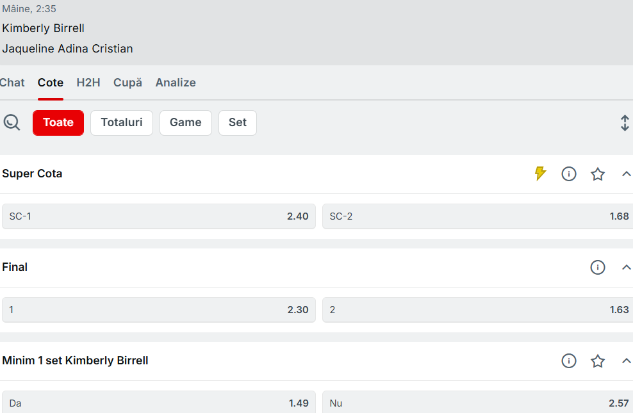Screen dimensions: 633x413
Task: Select the SC-1 odds 2.40
Action: point(159,216)
